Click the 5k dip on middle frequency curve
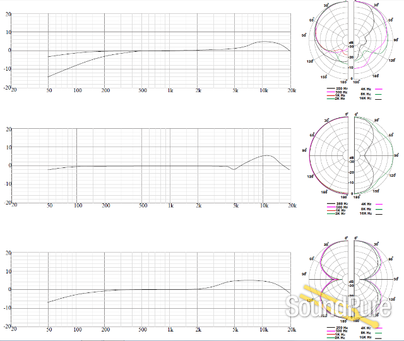 pyautogui.click(x=233, y=169)
